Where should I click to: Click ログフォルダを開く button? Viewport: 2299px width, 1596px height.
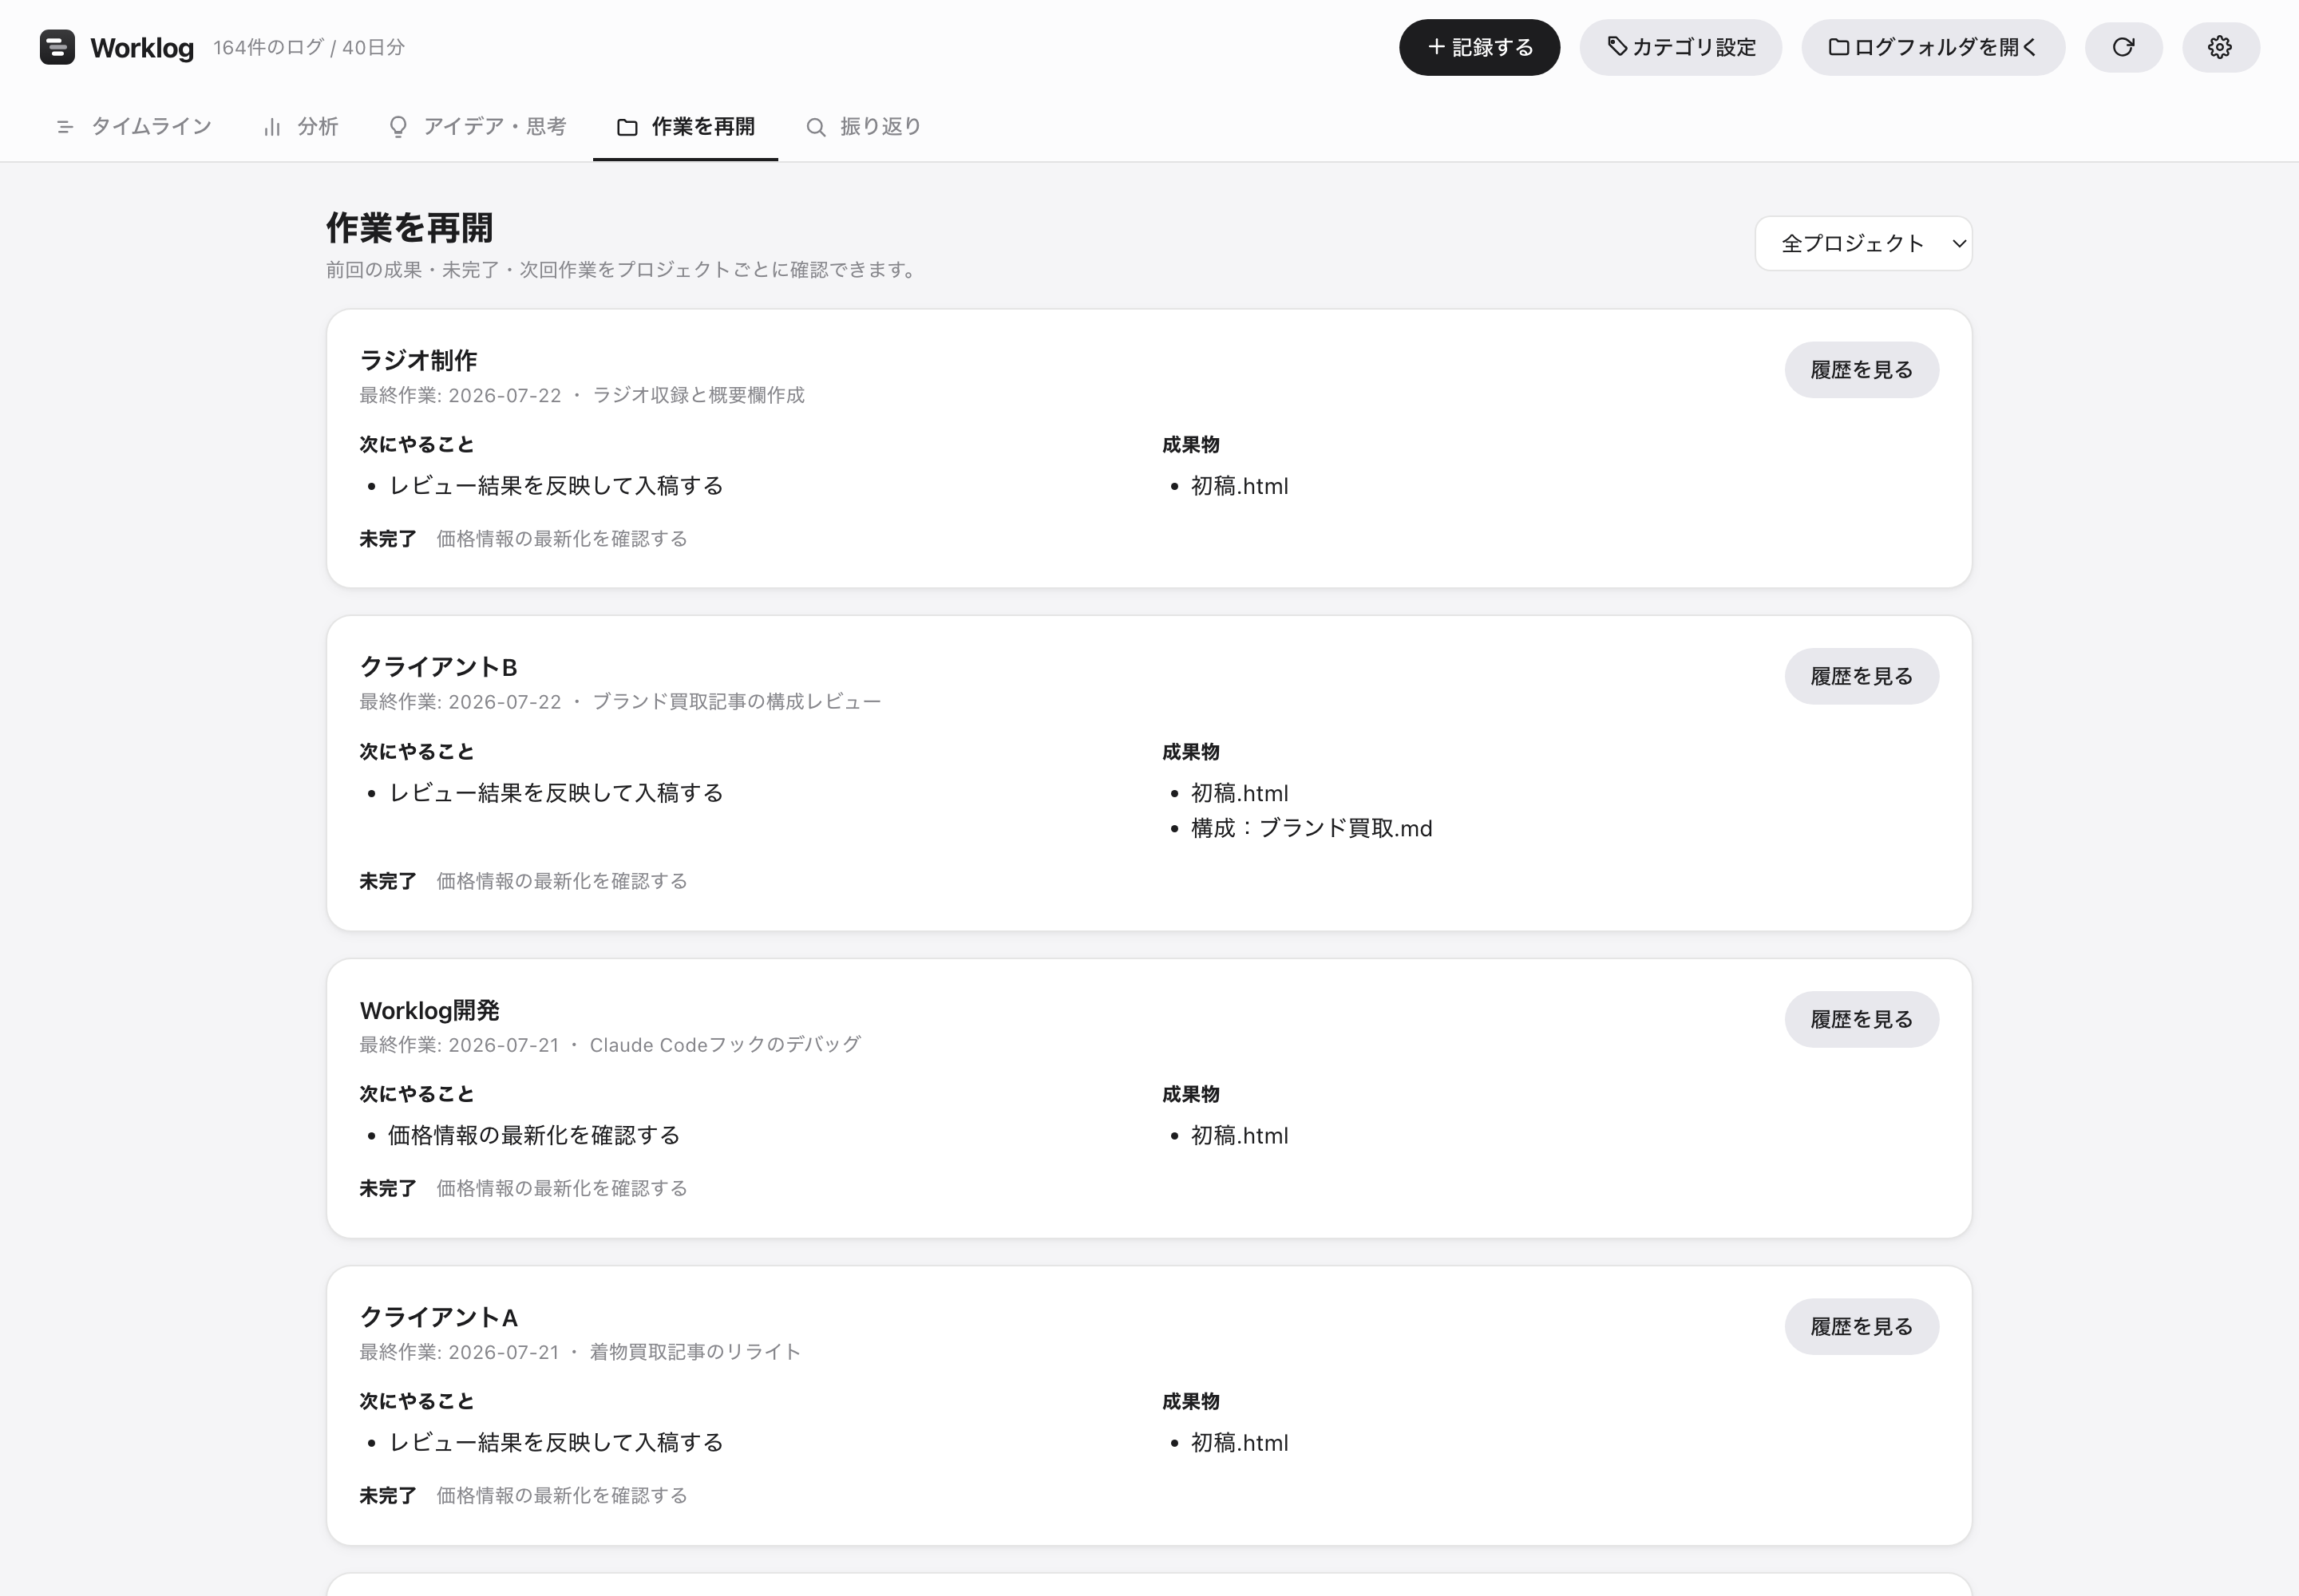tap(1933, 47)
